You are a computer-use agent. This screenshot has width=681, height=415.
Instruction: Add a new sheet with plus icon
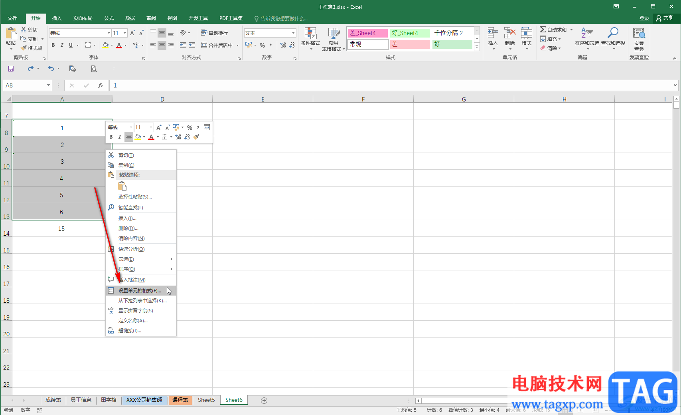(x=264, y=400)
